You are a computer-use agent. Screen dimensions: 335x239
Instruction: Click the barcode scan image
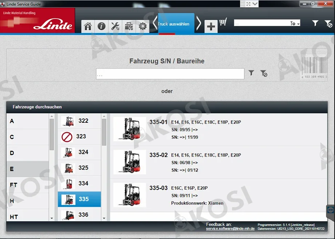[x=314, y=68]
